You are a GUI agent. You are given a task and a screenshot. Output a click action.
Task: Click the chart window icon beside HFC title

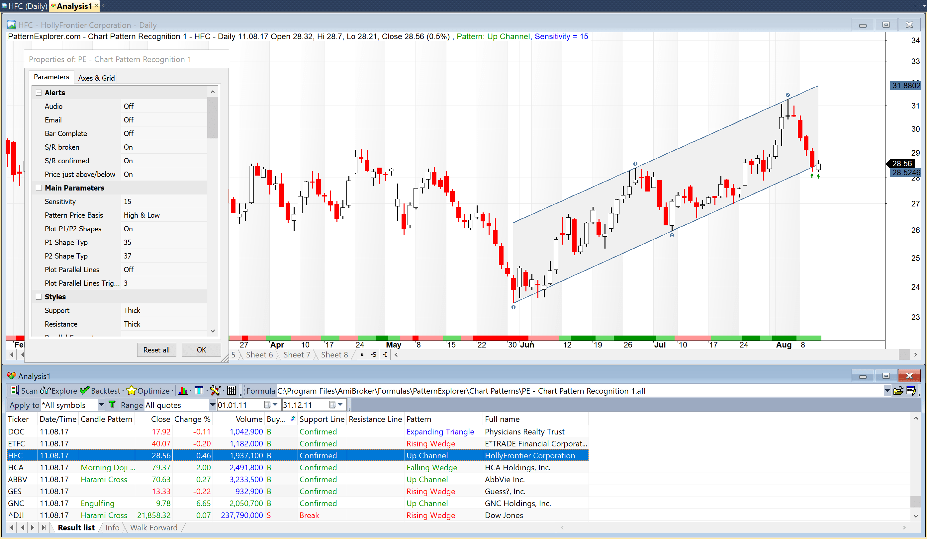pos(11,25)
